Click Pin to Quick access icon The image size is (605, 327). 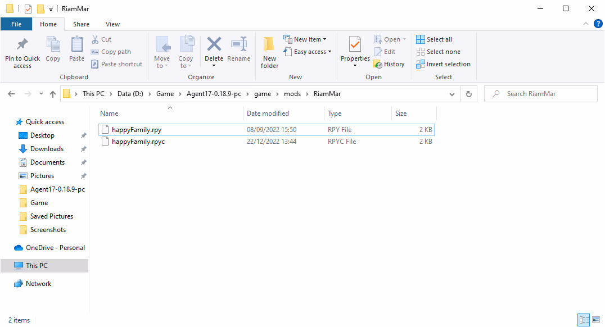pyautogui.click(x=22, y=44)
